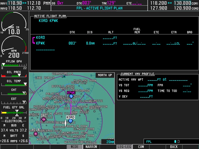
Task: Select the CUM softkey
Action: click(x=141, y=147)
